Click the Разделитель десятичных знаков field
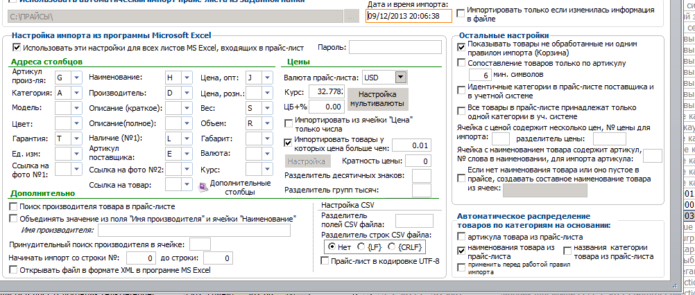The image size is (695, 295). [422, 176]
